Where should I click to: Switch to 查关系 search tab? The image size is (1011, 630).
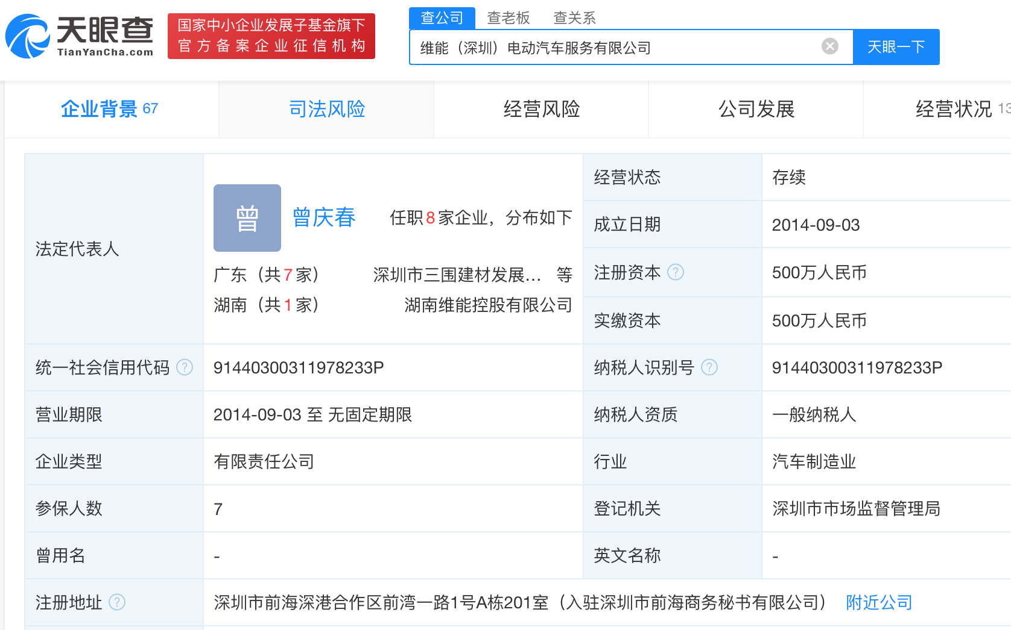pos(575,18)
